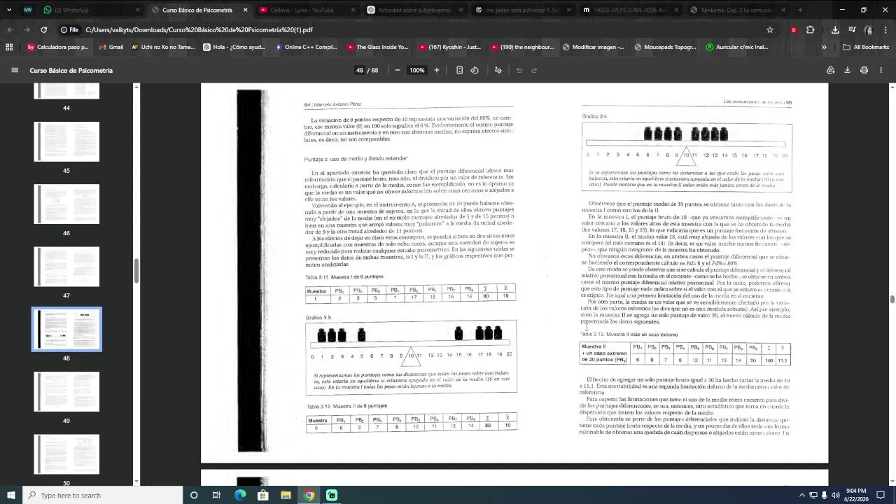Viewport: 896px width, 504px height.
Task: Print the PDF document
Action: (x=864, y=70)
